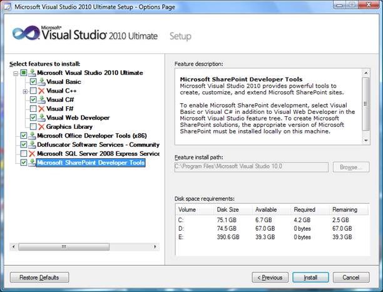This screenshot has width=383, height=292.
Task: Uncheck the Dotfuscator Software Services checkbox
Action: tap(24, 144)
